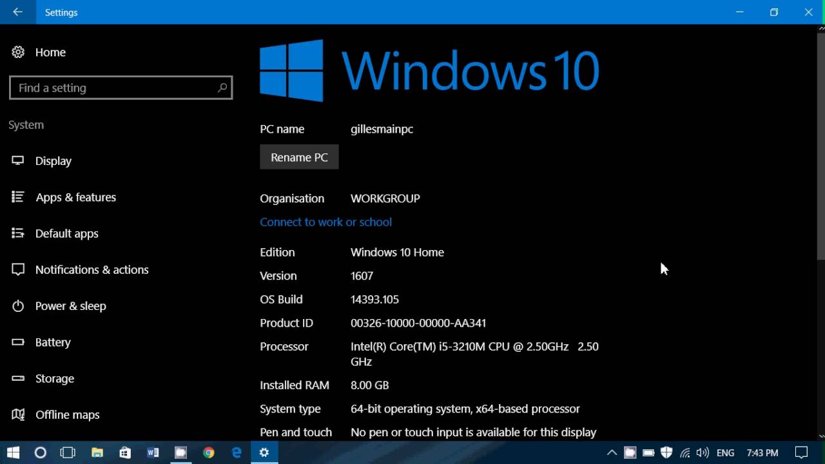Screen dimensions: 825x464
Task: Click the search magnifier icon
Action: click(x=222, y=88)
